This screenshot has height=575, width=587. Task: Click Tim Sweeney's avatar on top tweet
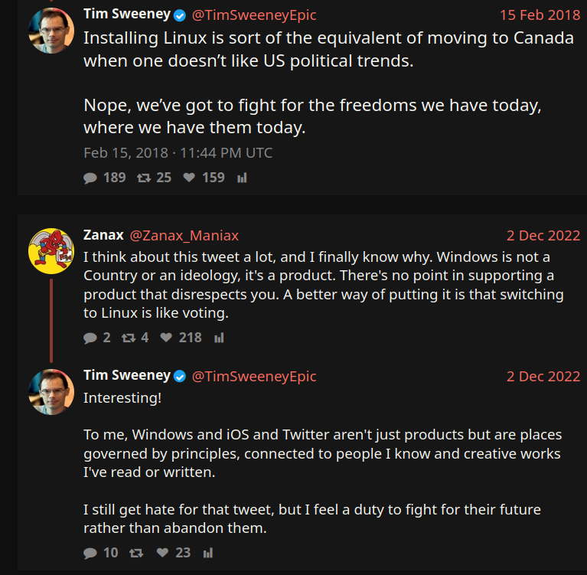51,31
